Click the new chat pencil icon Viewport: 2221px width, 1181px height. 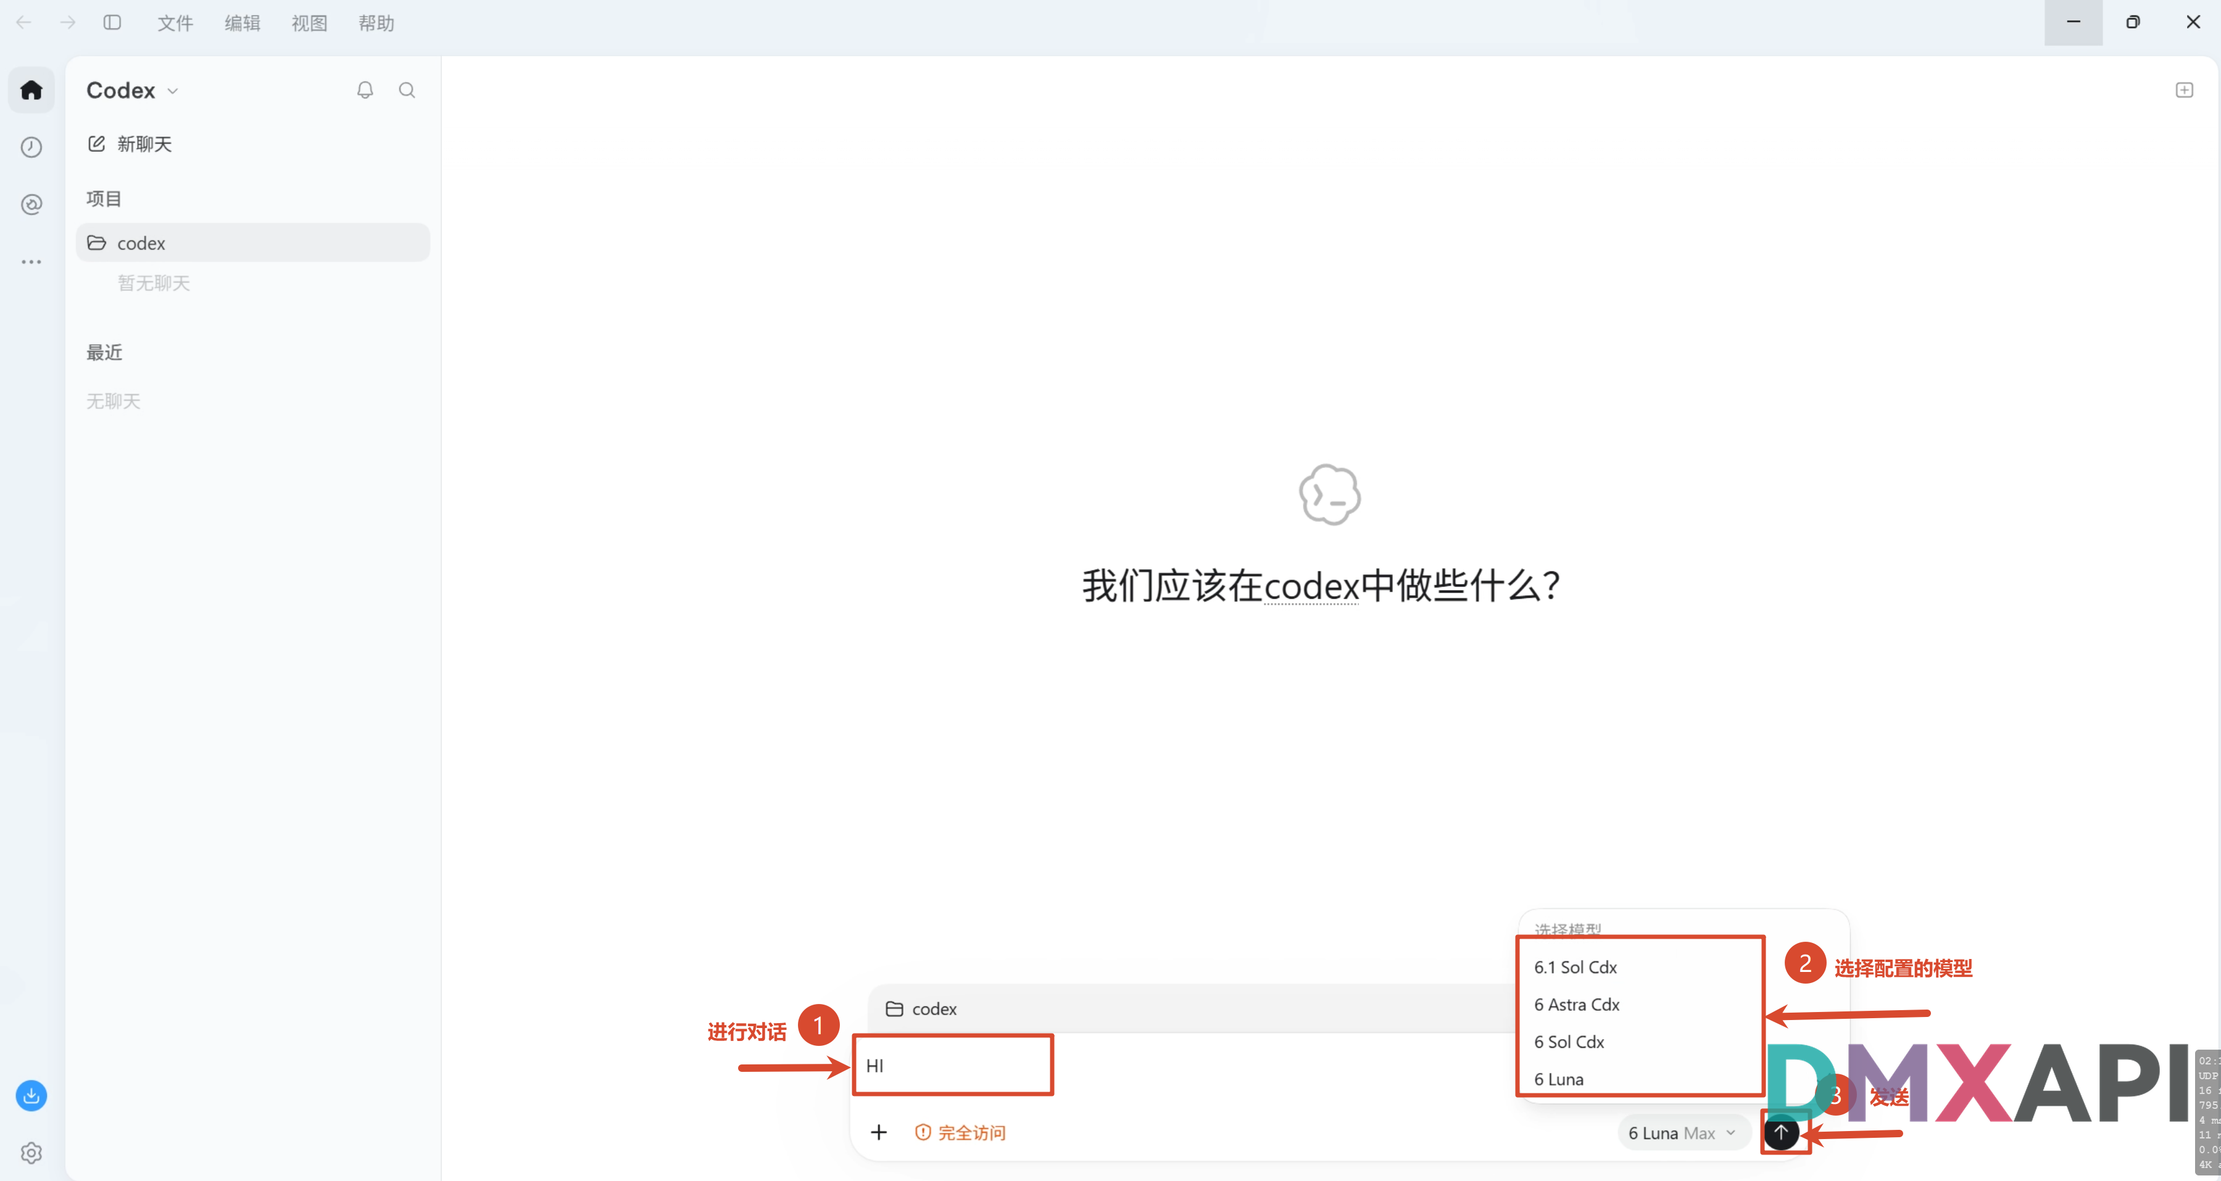(96, 144)
